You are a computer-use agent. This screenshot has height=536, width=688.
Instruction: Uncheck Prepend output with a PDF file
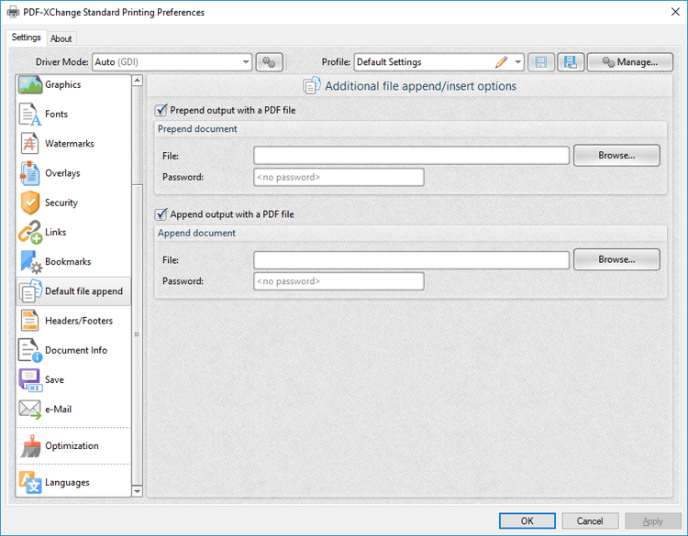pos(161,110)
